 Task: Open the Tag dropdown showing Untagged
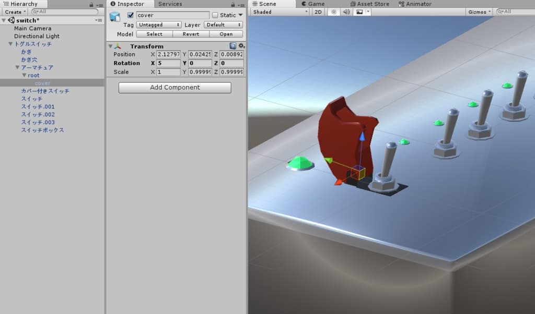159,25
